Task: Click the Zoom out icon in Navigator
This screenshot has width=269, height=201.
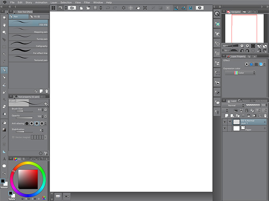Action: [242, 46]
